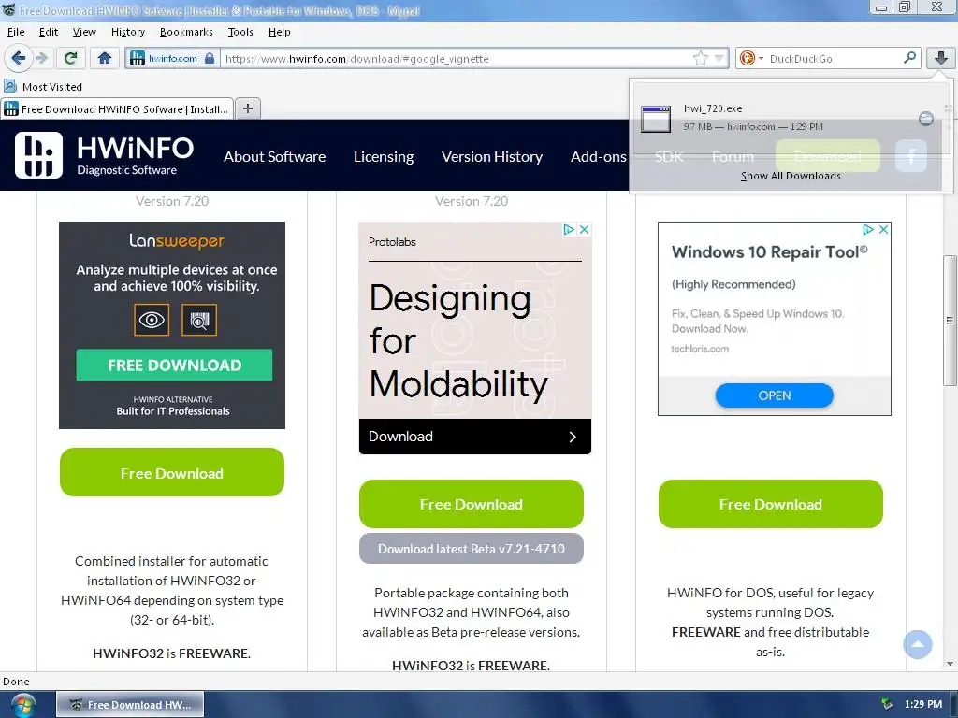The height and width of the screenshot is (718, 958).
Task: Close the Protolabs ad with X
Action: [x=584, y=230]
